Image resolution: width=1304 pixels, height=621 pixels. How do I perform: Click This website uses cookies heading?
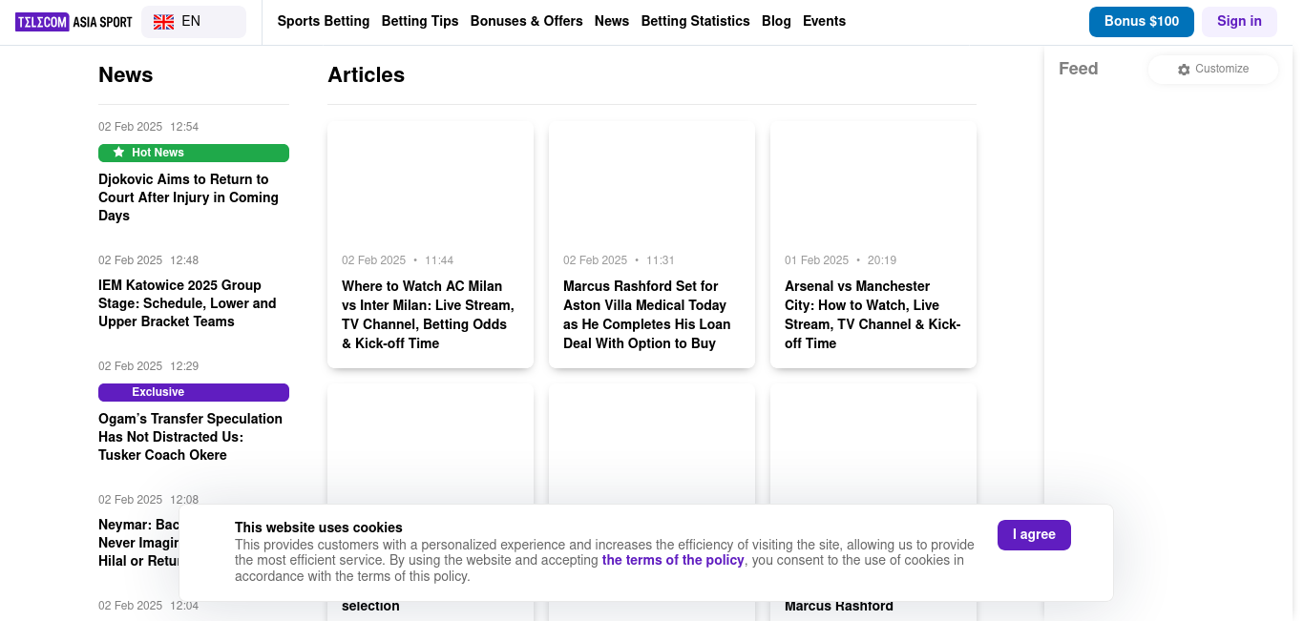click(x=319, y=528)
